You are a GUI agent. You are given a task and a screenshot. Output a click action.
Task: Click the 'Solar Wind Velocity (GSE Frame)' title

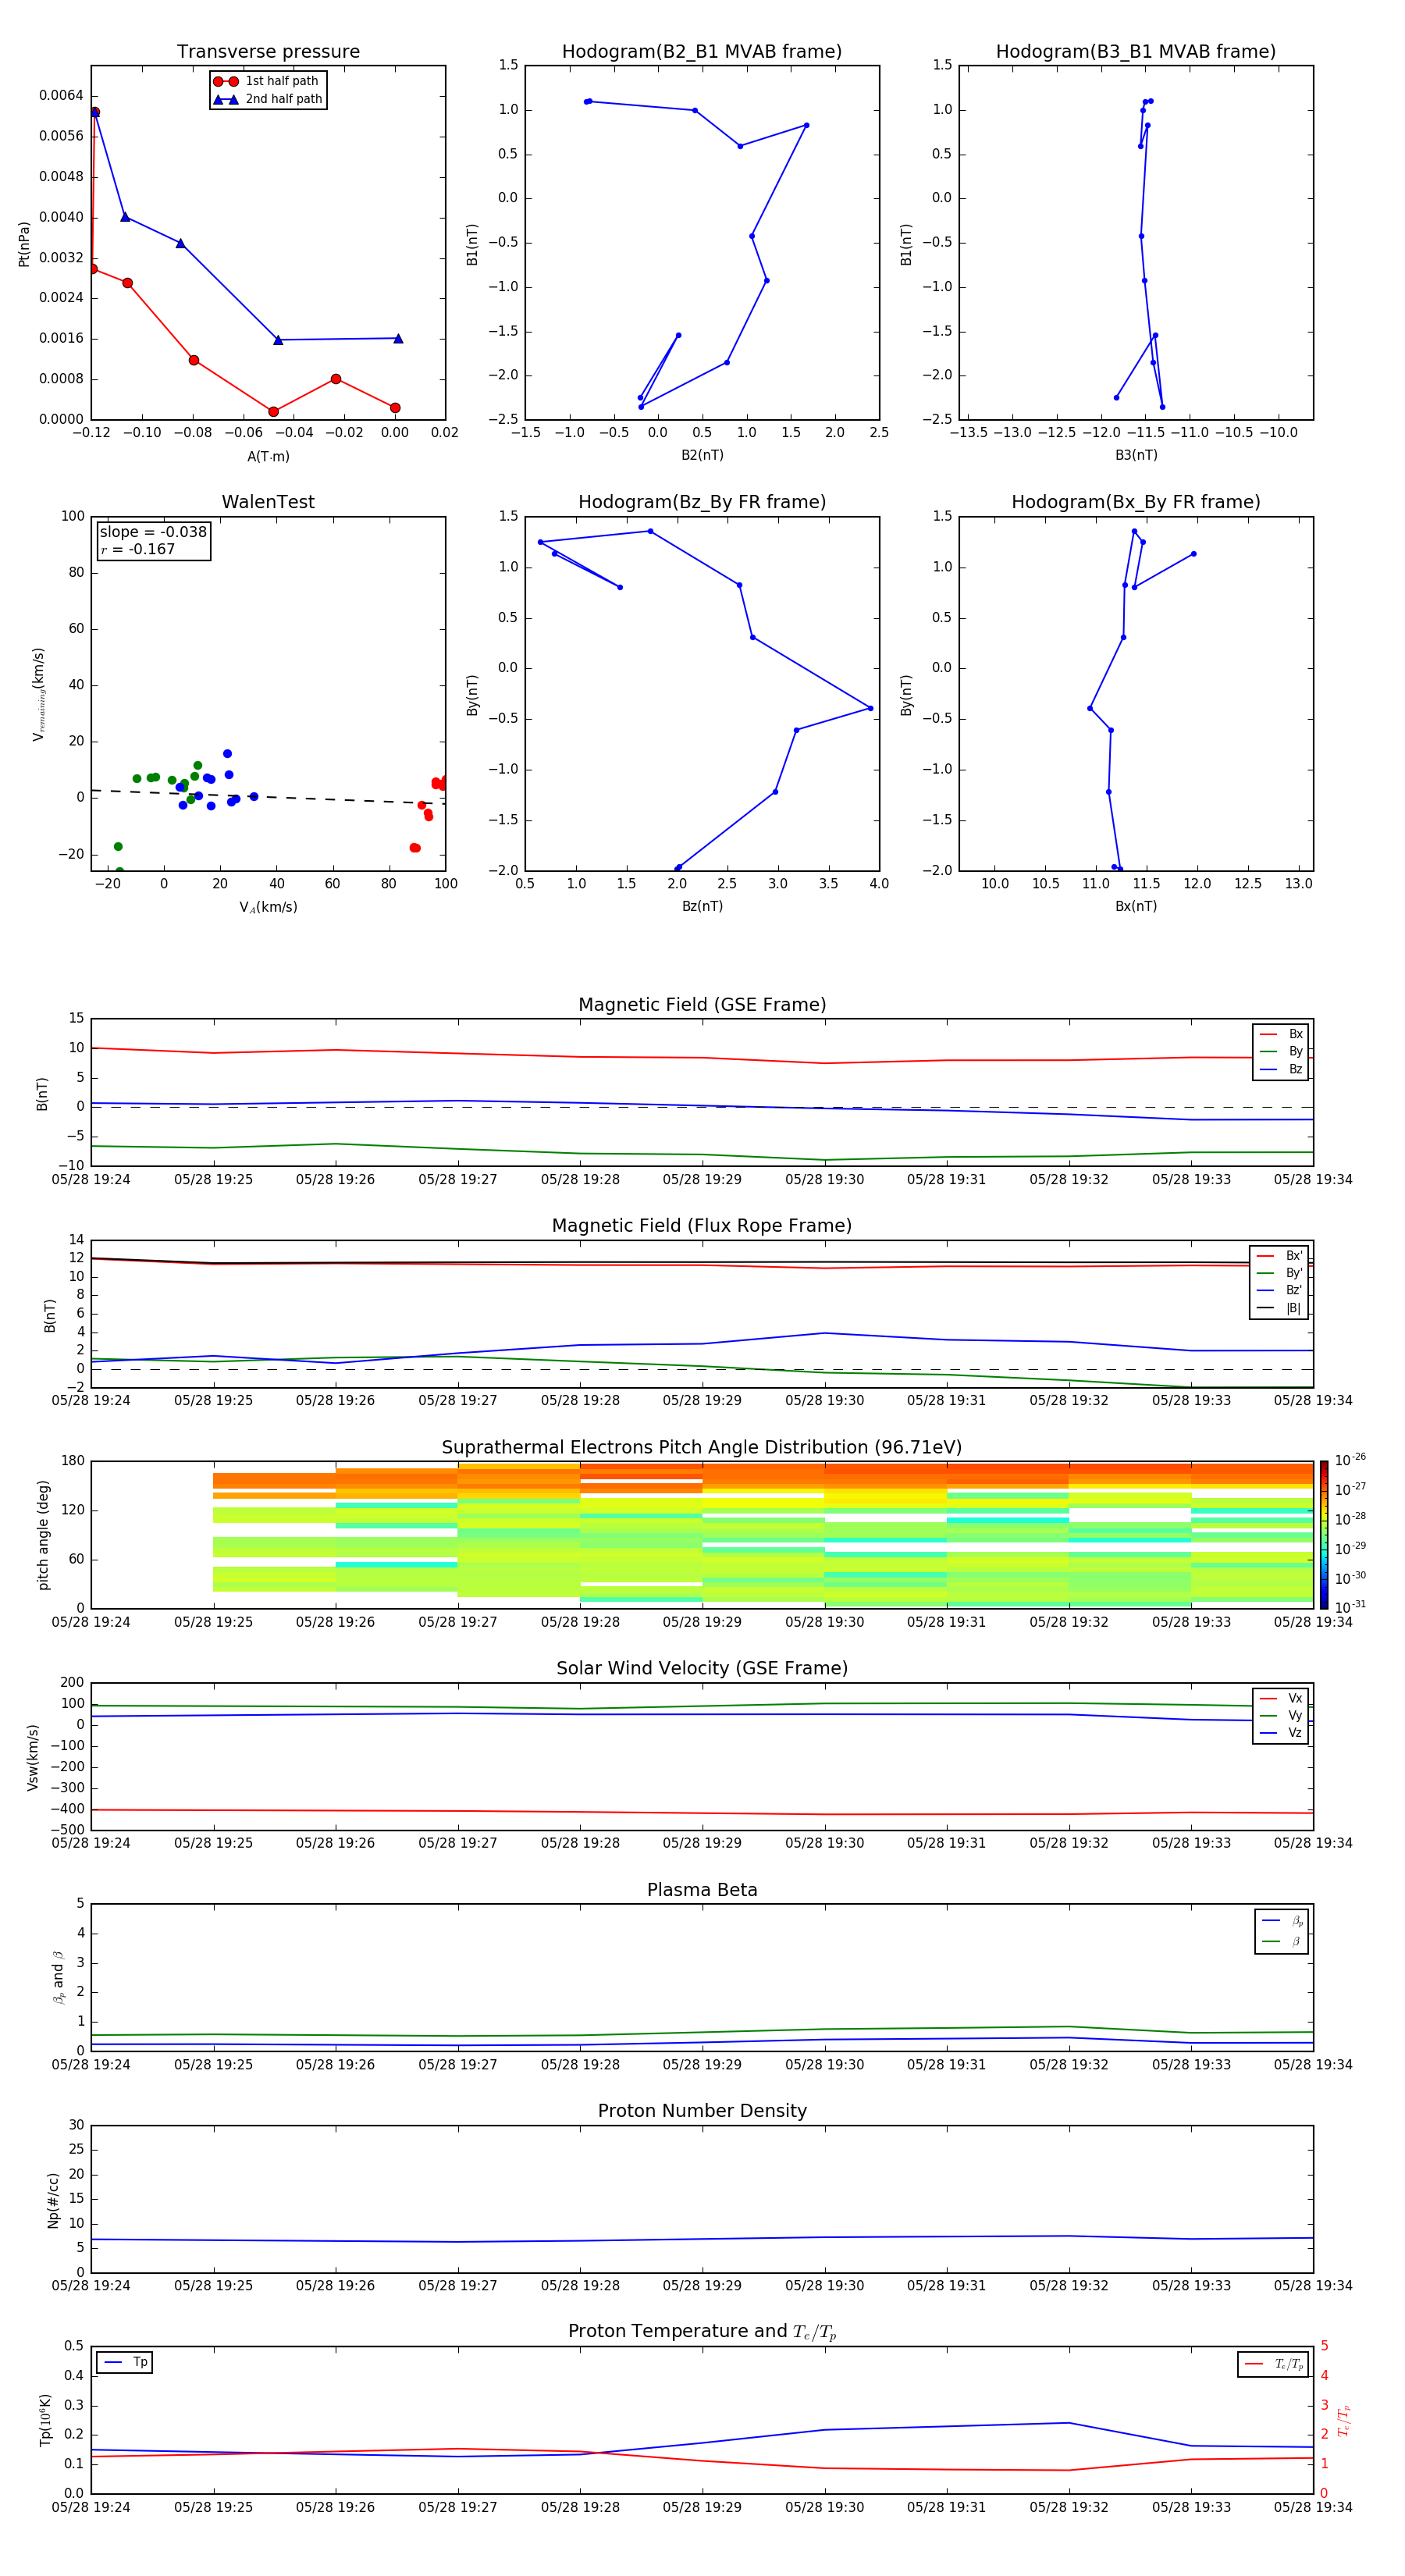click(702, 1668)
